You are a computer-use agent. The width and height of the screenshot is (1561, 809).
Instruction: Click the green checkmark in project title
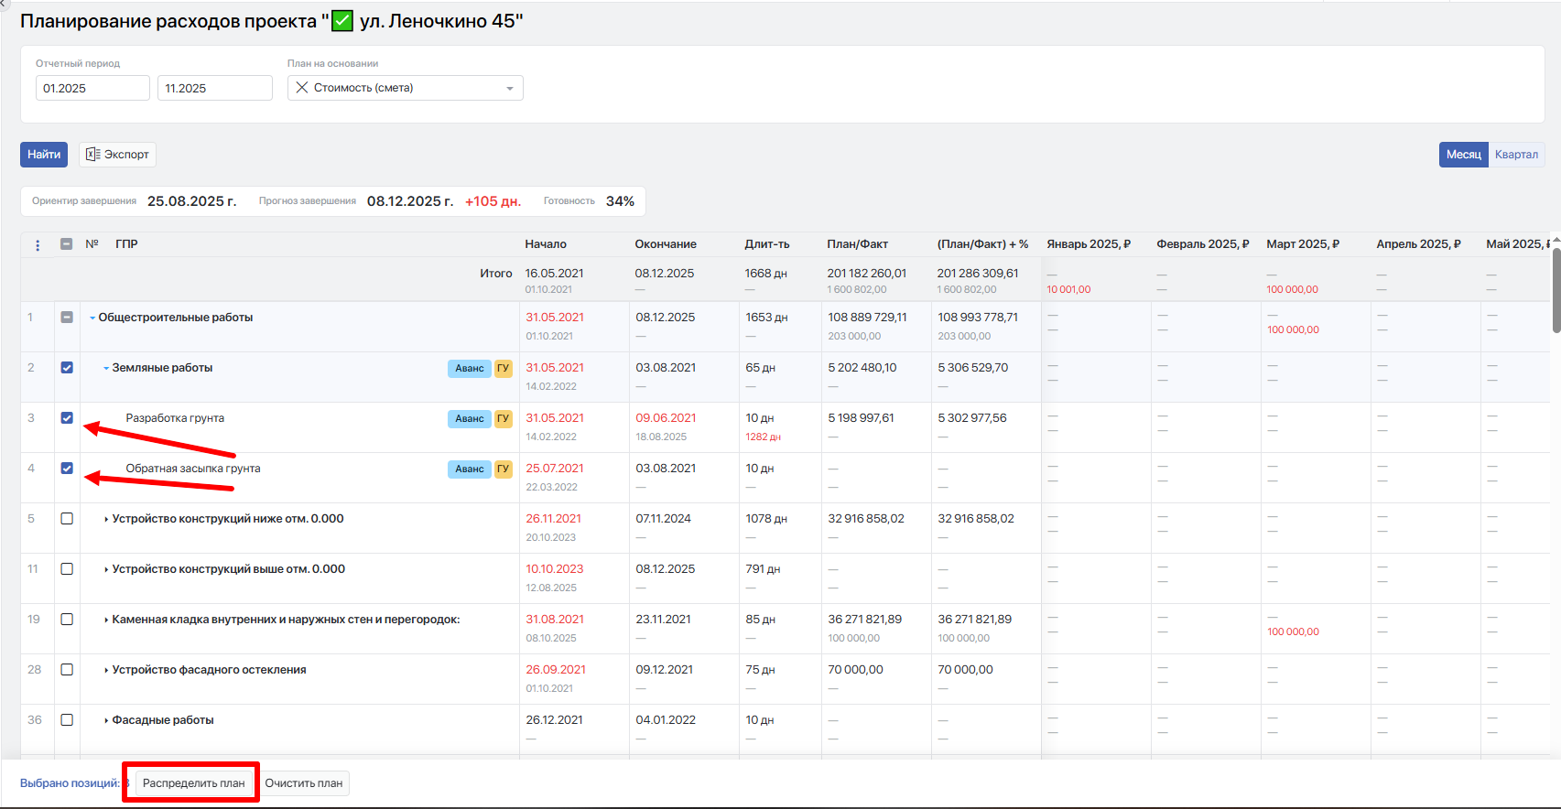point(341,21)
